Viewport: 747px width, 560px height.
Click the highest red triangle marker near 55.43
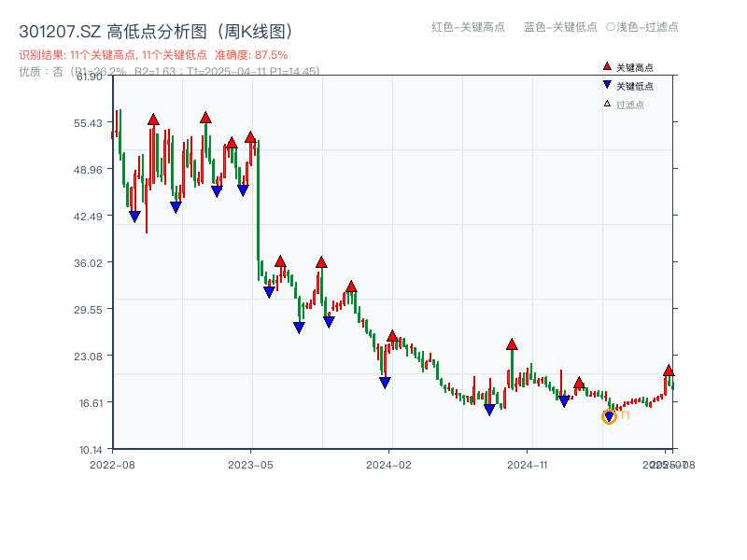pos(205,118)
